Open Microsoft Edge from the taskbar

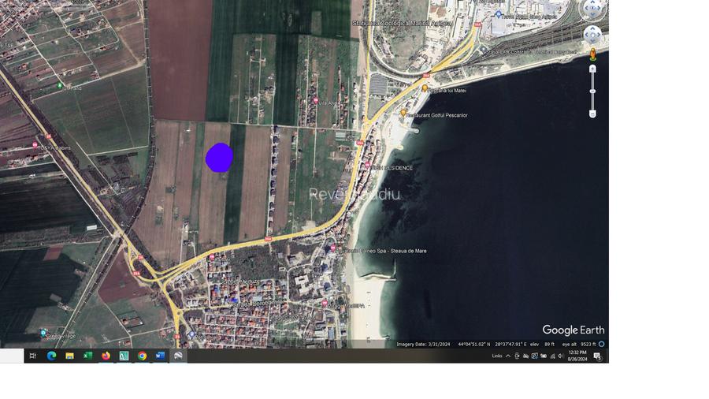(51, 356)
